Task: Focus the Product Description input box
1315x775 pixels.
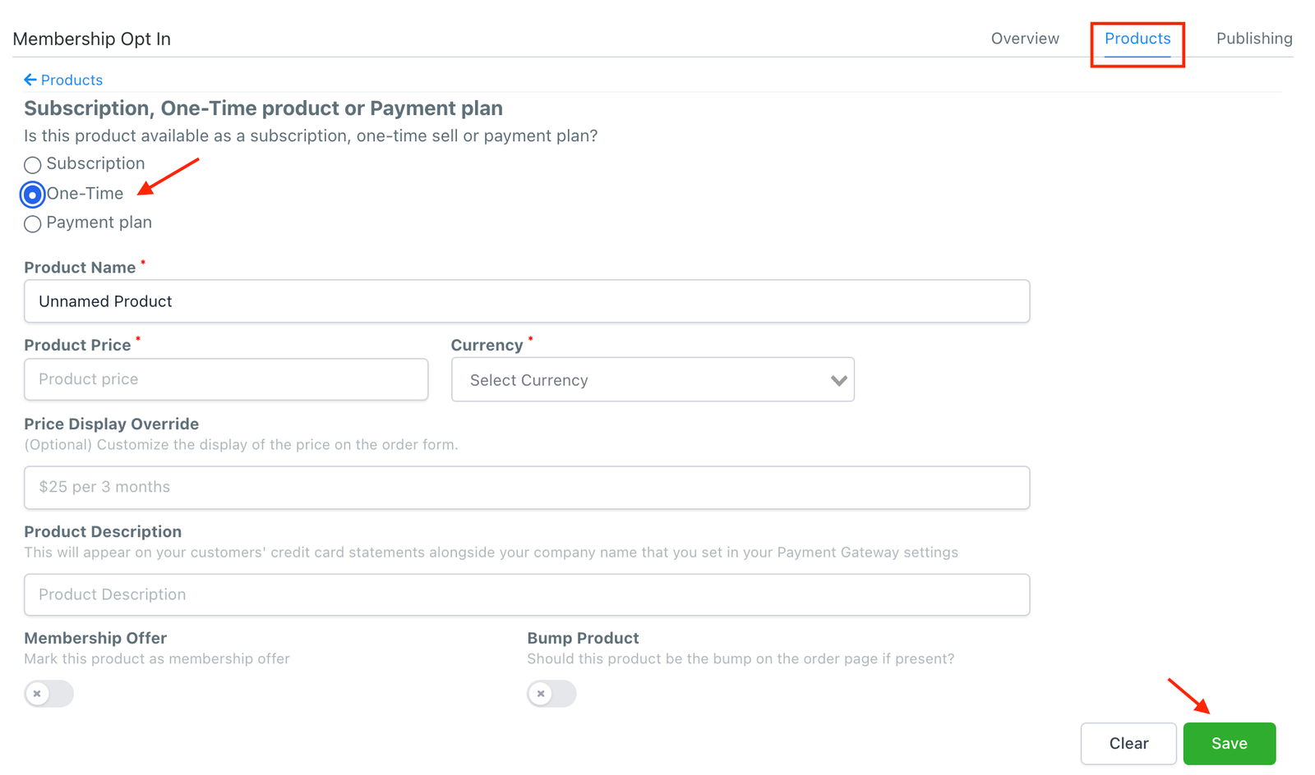Action: click(526, 594)
